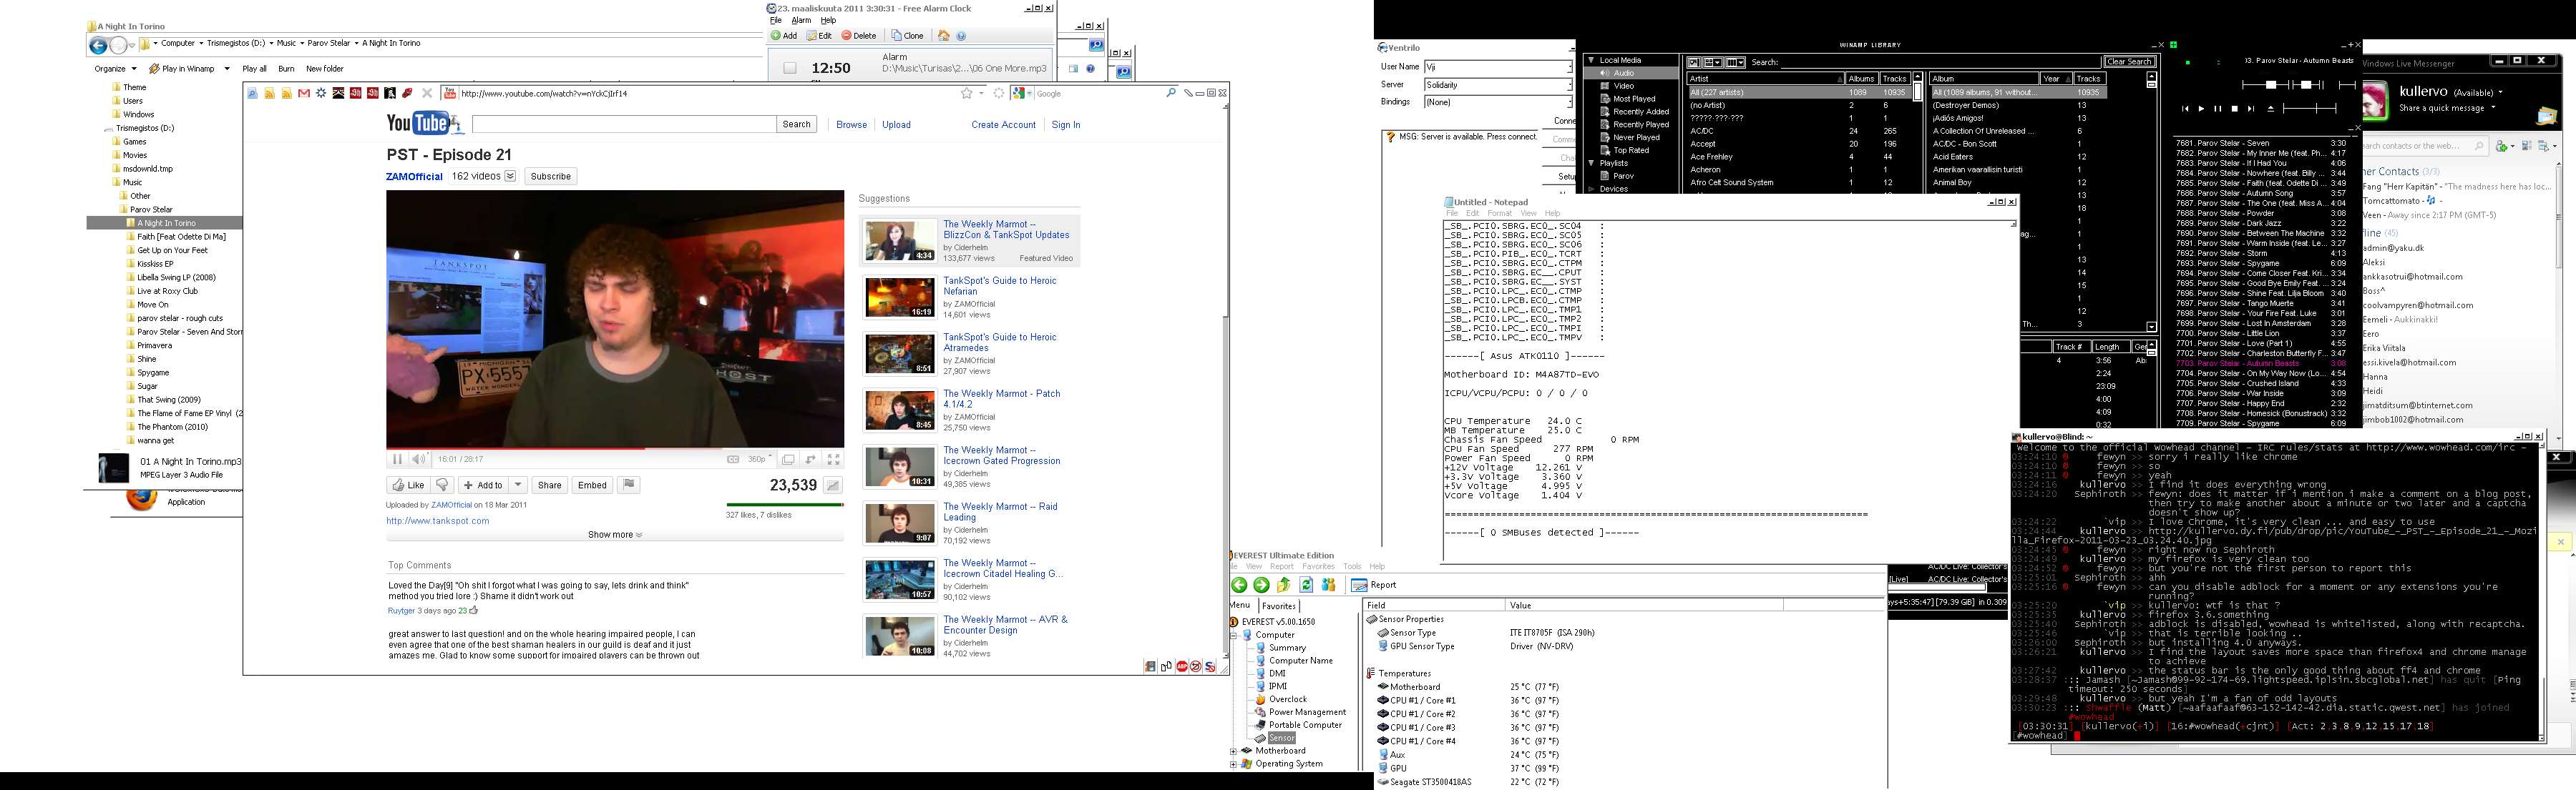
Task: Click EVEREST green back arrow
Action: coord(1240,586)
